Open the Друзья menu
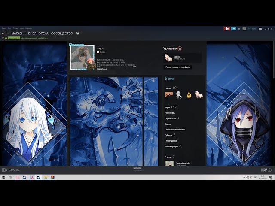 click(x=15, y=28)
